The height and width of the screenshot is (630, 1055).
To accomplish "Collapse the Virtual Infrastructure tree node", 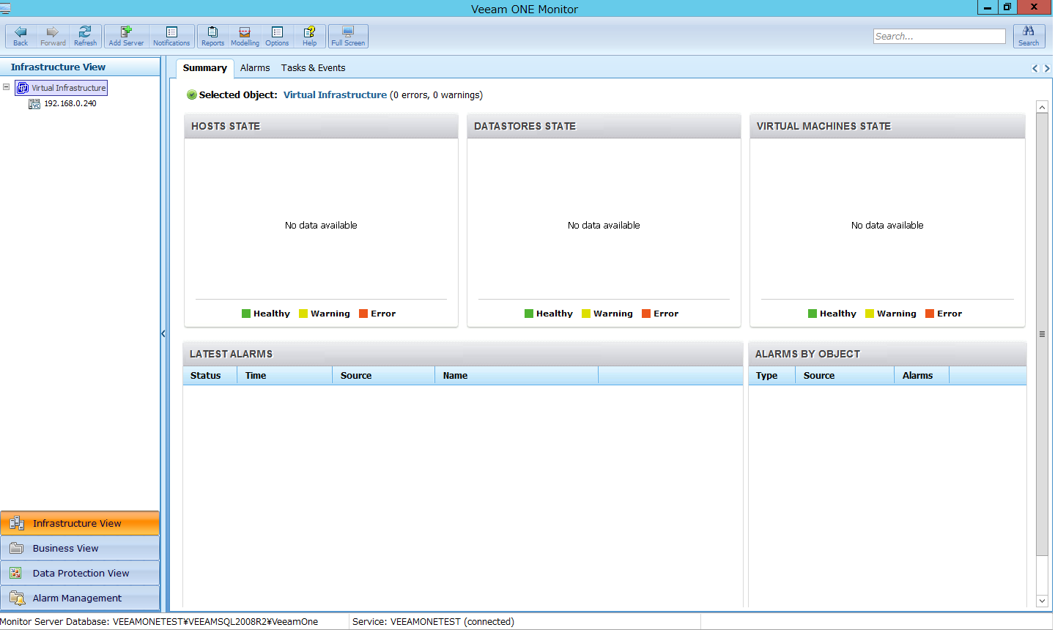I will click(x=7, y=87).
